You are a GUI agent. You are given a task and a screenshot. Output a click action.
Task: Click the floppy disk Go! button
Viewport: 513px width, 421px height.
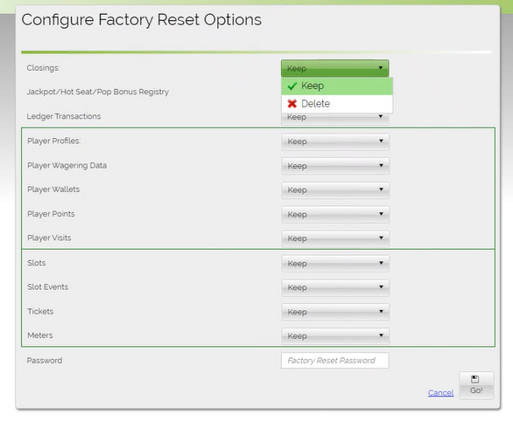[x=476, y=385]
